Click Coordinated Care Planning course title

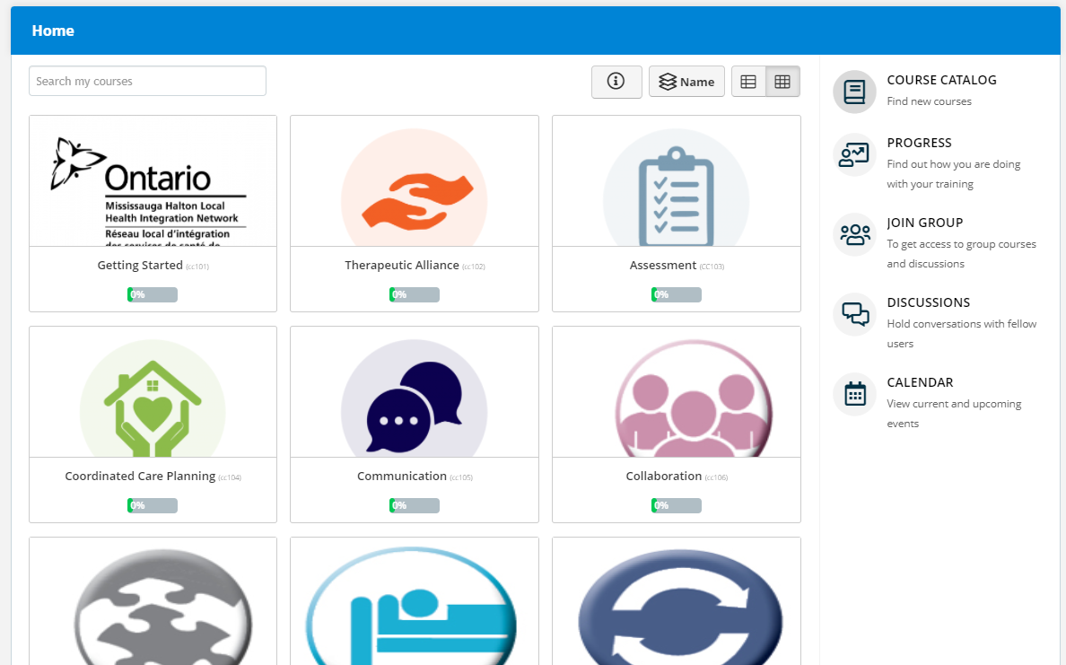[x=140, y=476]
